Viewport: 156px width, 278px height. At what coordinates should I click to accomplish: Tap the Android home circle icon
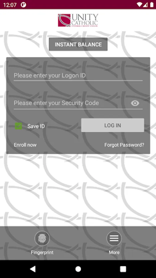coord(78,269)
